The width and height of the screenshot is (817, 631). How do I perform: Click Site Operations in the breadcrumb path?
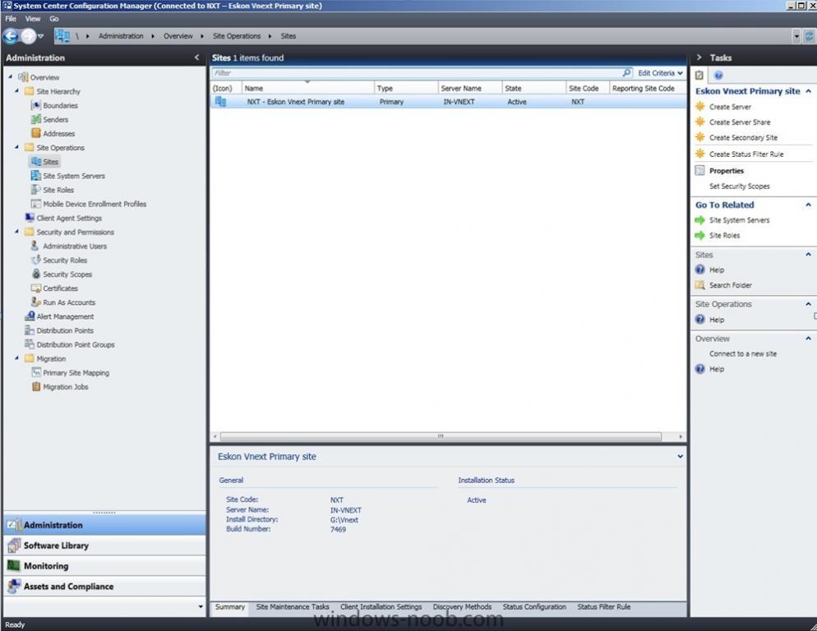[237, 36]
